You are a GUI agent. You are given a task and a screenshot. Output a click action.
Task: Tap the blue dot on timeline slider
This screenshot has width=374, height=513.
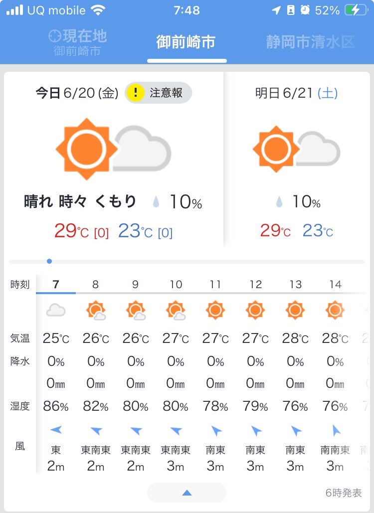click(49, 261)
